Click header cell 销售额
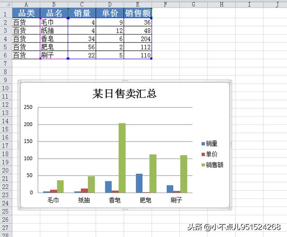The image size is (287, 237). coord(138,13)
